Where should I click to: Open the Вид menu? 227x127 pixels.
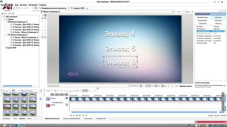click(x=17, y=5)
